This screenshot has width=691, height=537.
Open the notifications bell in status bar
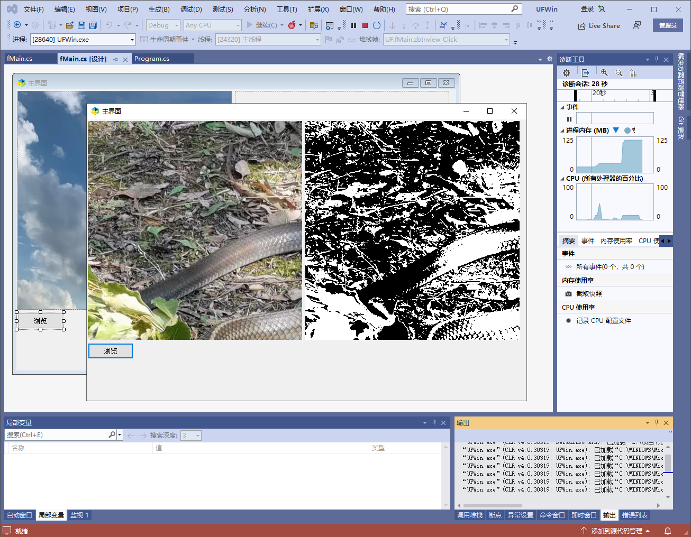668,531
